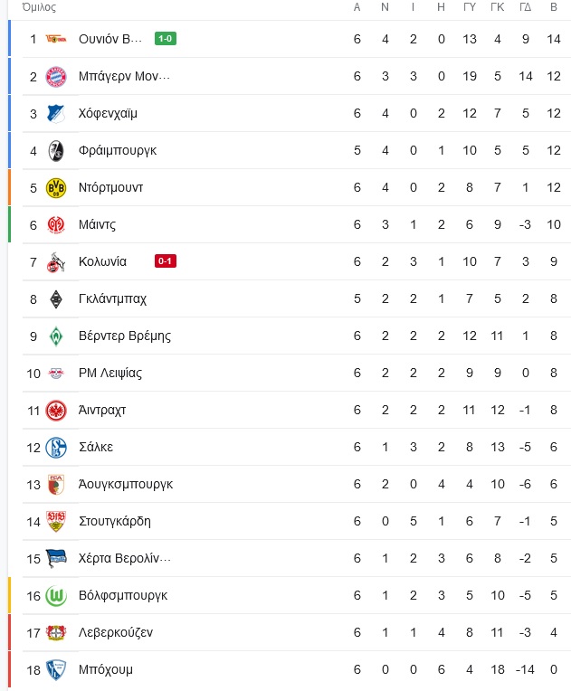Screen dimensions: 571x691
Task: Open the ΡΜ Λειψίας team link
Action: pyautogui.click(x=110, y=374)
